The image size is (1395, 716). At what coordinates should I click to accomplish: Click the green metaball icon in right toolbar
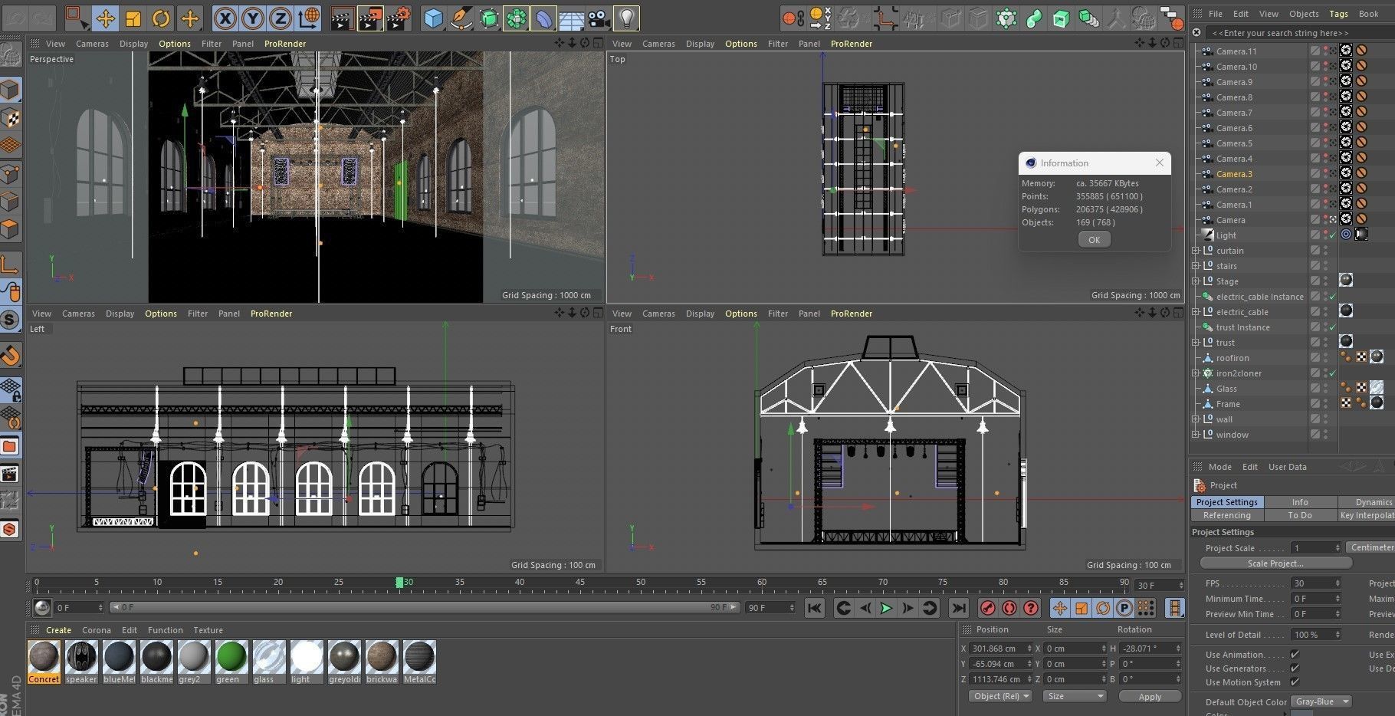tap(1034, 18)
